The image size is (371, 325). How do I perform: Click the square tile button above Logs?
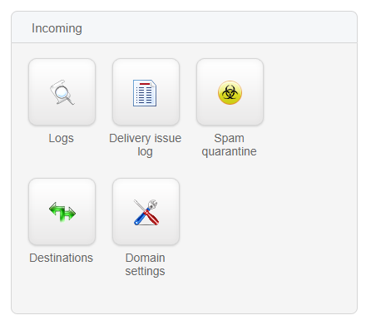[62, 92]
